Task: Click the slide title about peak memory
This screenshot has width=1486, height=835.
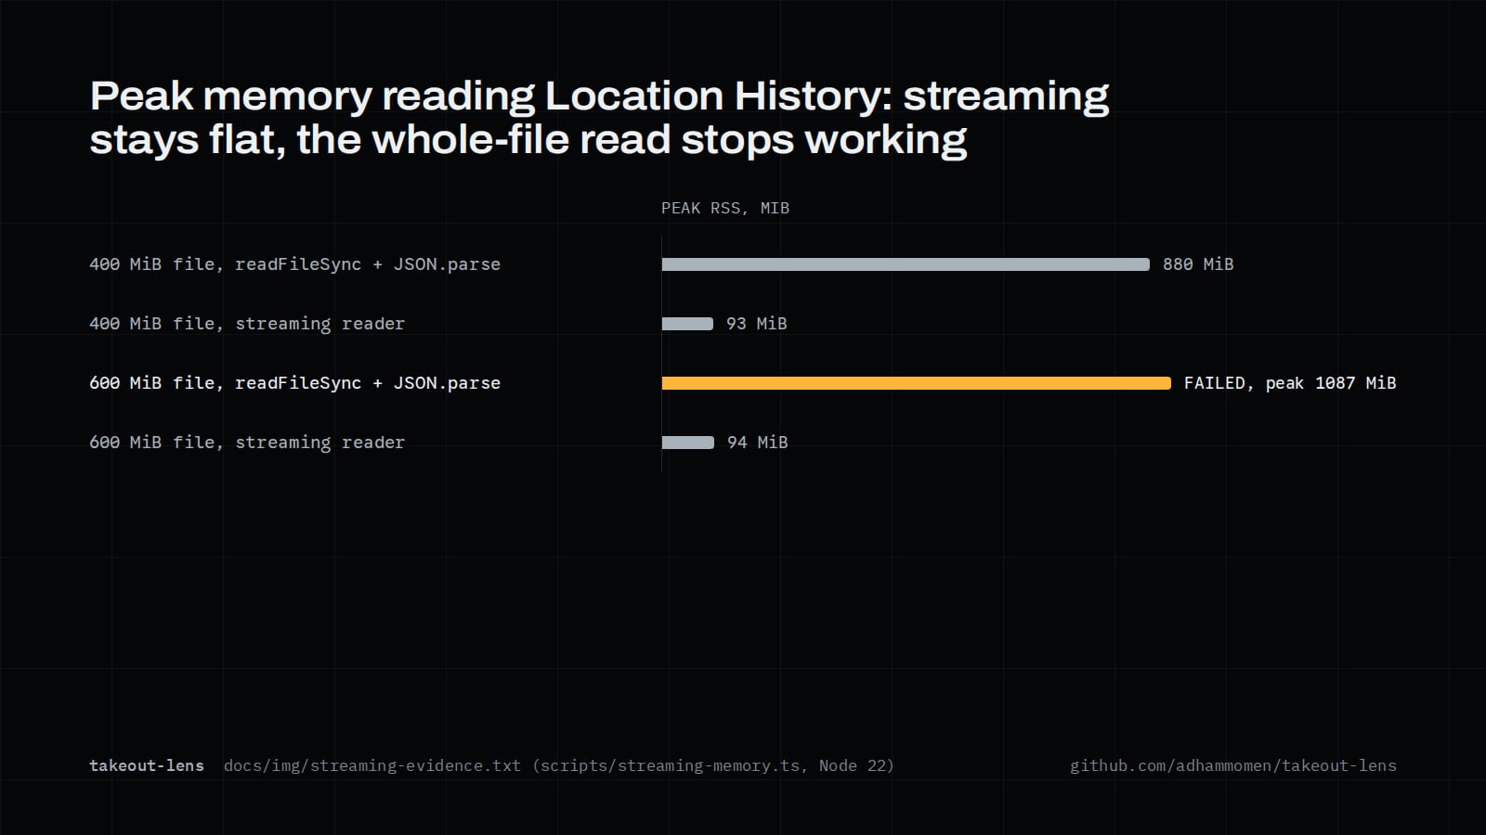Action: click(x=599, y=118)
